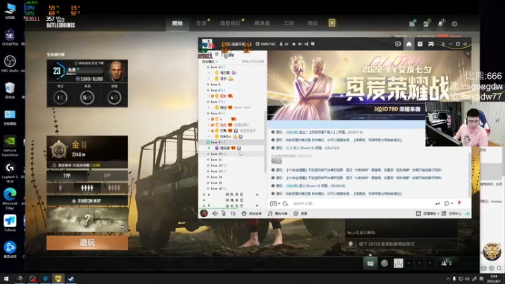Click the YY room list scrollbar
The width and height of the screenshot is (505, 284).
point(265,141)
